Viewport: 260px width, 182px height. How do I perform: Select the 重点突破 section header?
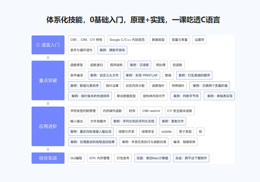pos(48,80)
